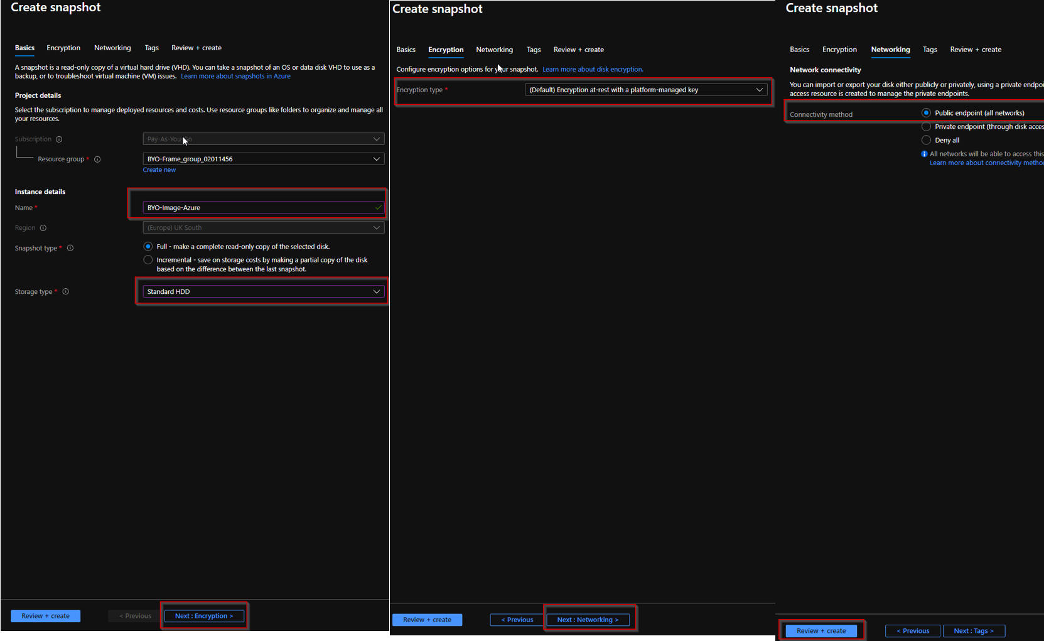This screenshot has width=1044, height=641.
Task: Choose Private endpoint connectivity method
Action: 926,126
